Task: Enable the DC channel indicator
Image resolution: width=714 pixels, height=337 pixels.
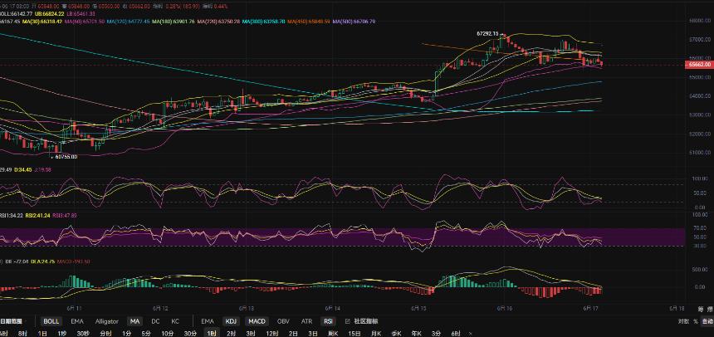Action: 155,321
